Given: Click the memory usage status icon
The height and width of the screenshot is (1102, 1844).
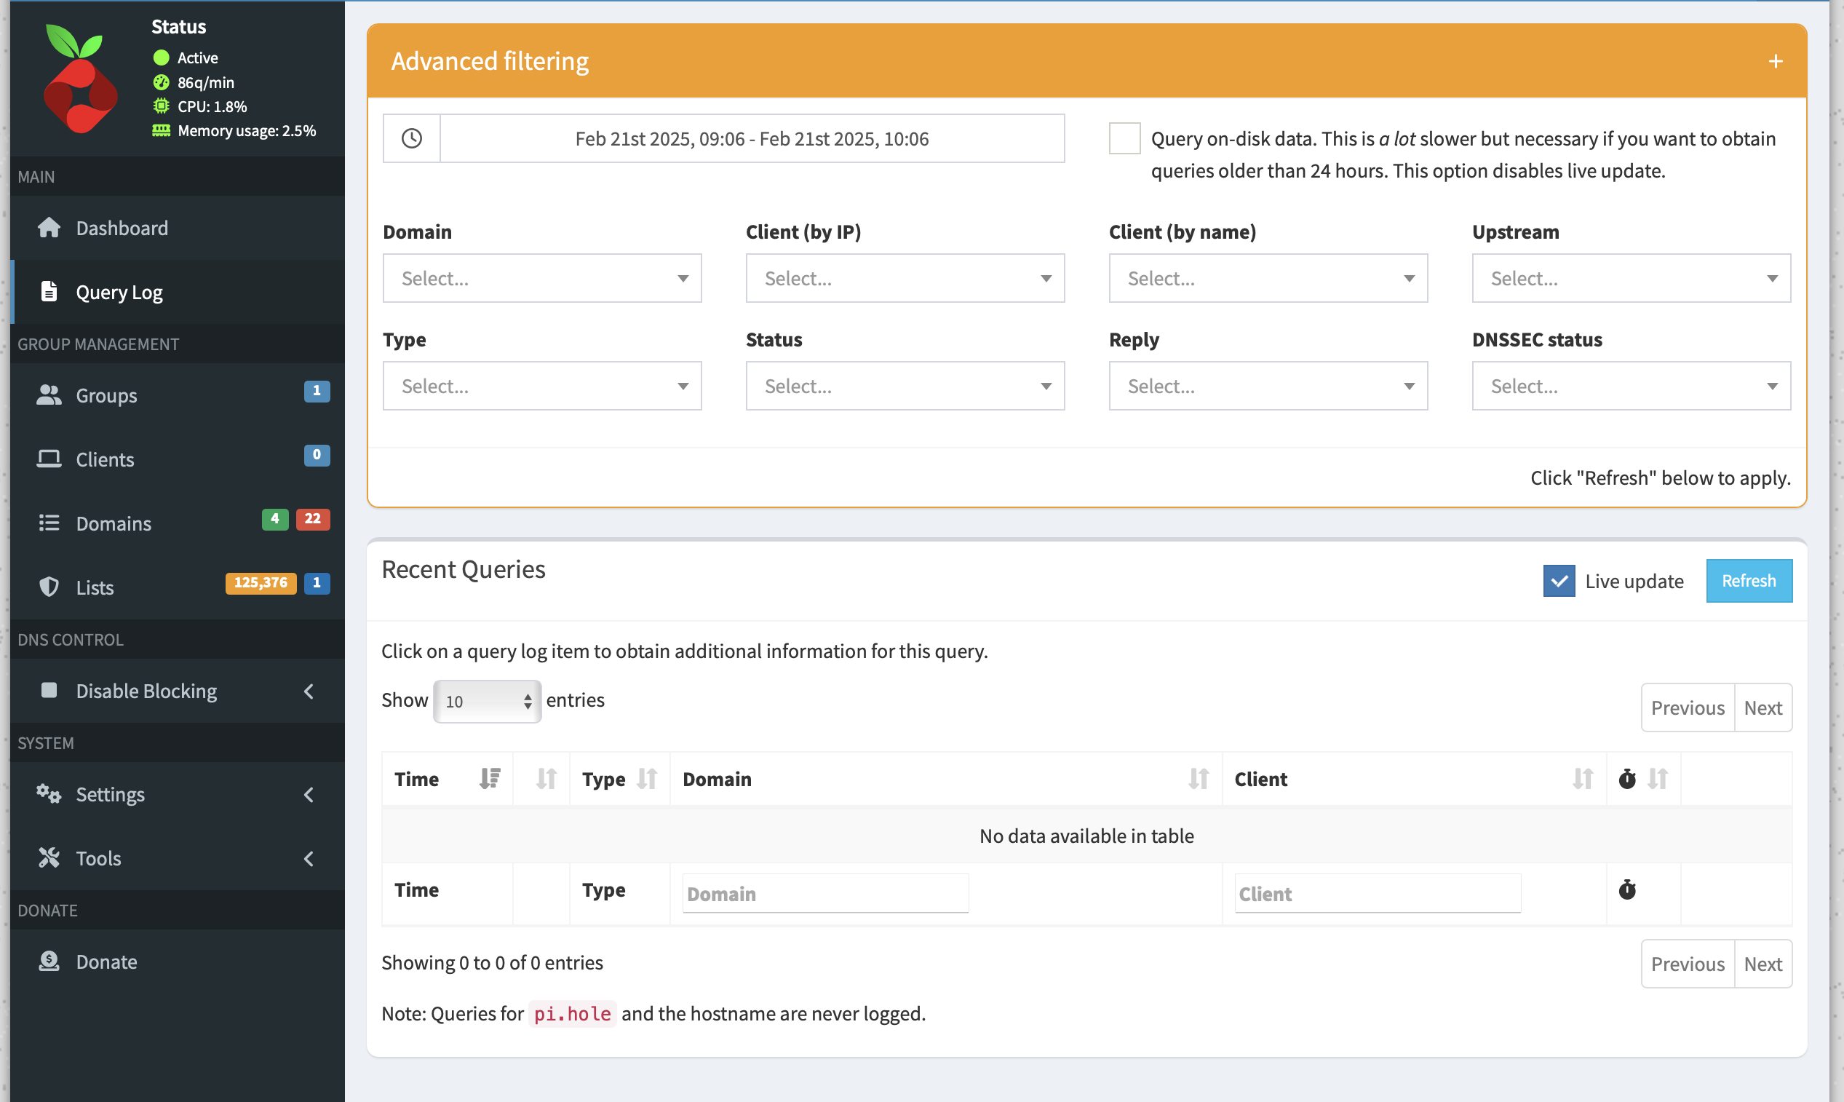Looking at the screenshot, I should (161, 130).
